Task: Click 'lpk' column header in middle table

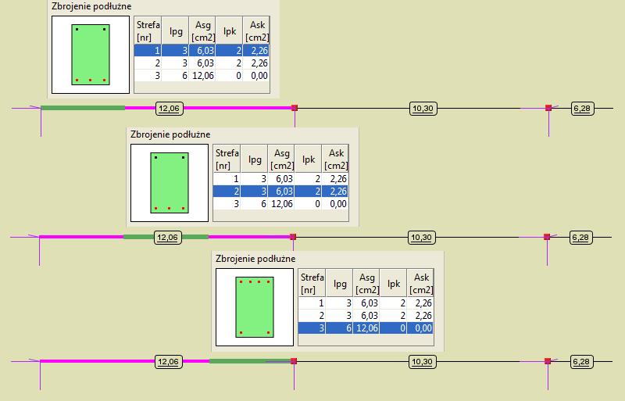Action: point(308,159)
